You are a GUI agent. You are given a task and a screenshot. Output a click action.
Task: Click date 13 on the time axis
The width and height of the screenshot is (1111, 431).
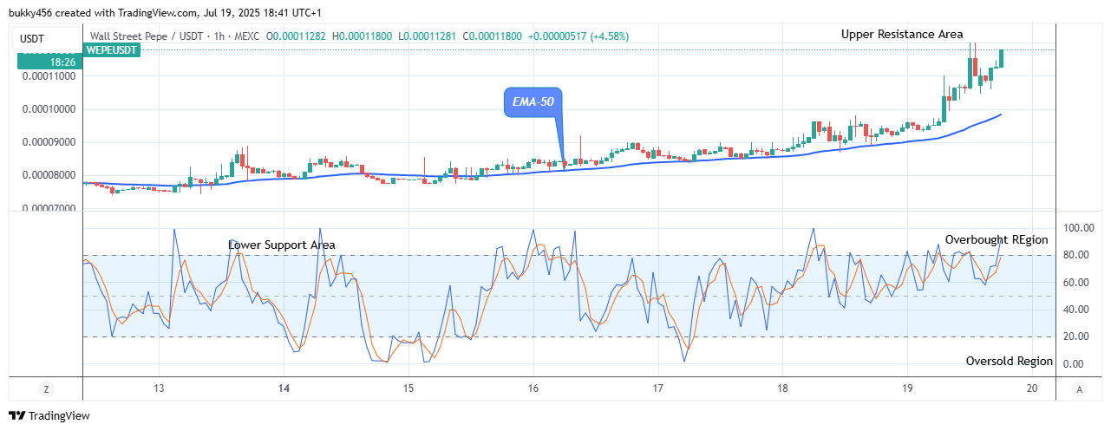pyautogui.click(x=159, y=389)
